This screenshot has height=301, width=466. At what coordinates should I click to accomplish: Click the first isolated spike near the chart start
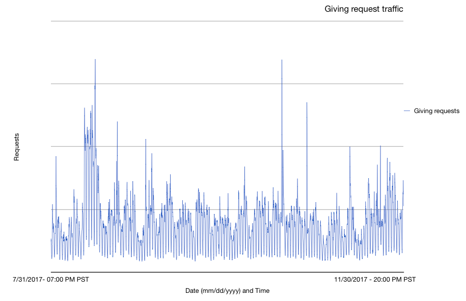point(56,157)
